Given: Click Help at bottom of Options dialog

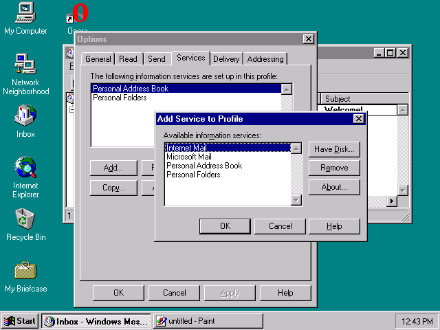Looking at the screenshot, I should [285, 293].
